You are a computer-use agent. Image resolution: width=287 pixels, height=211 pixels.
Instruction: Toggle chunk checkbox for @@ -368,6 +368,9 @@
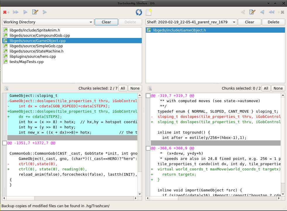[148, 148]
